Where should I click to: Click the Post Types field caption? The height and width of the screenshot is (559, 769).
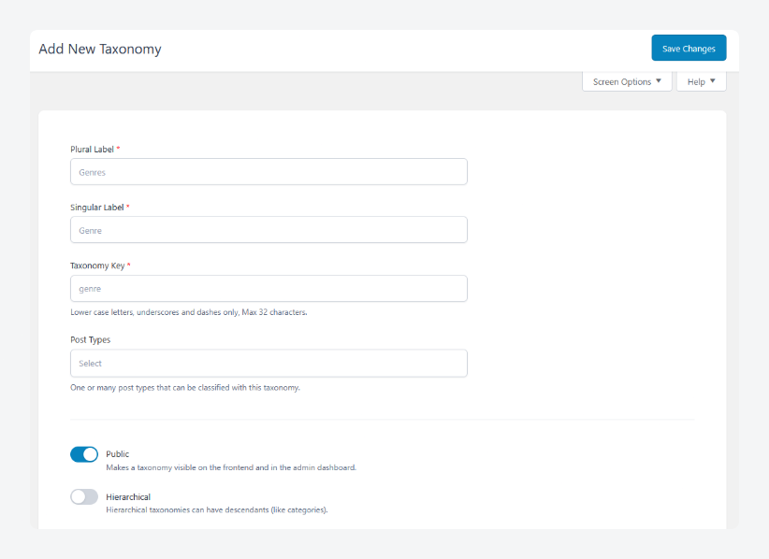90,339
